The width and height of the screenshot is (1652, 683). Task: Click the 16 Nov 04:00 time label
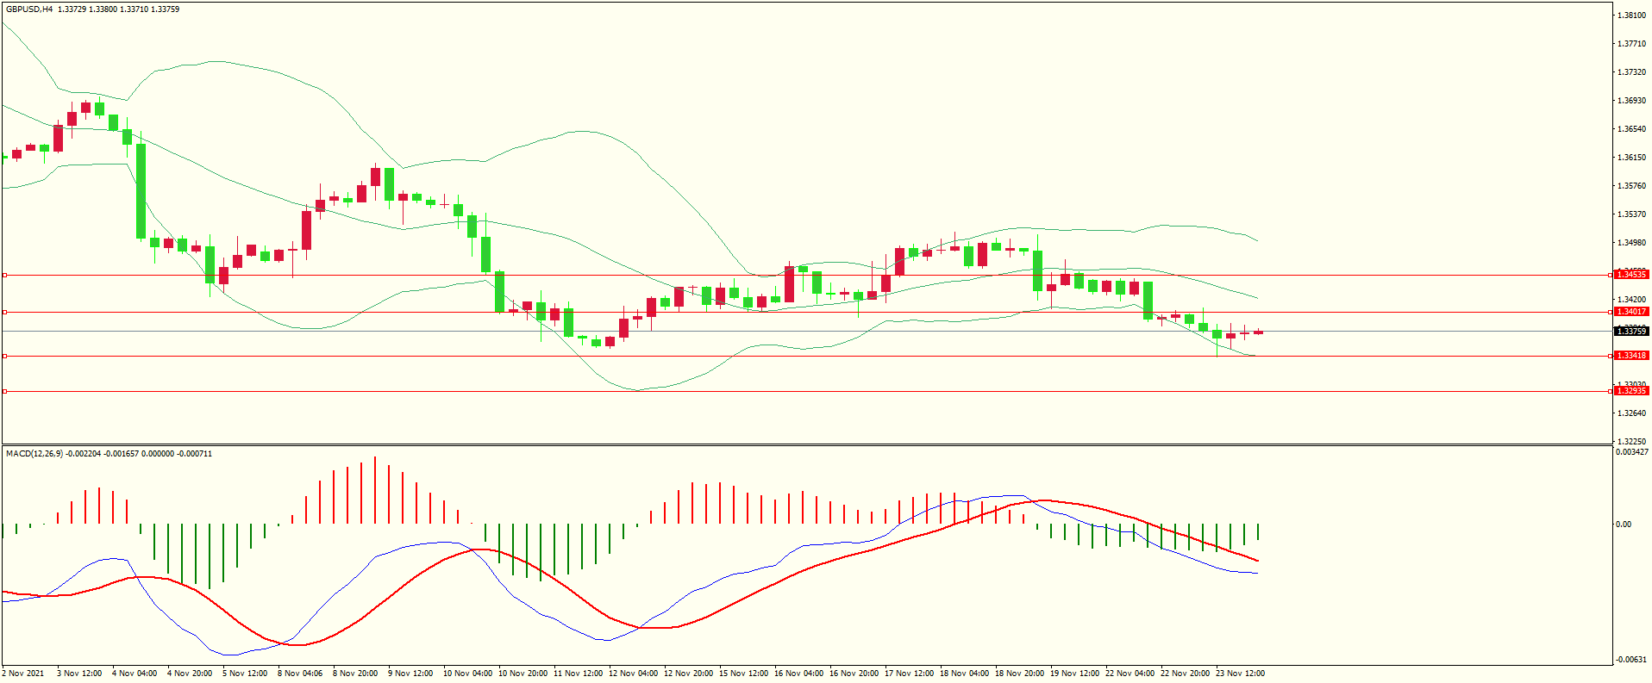(799, 674)
